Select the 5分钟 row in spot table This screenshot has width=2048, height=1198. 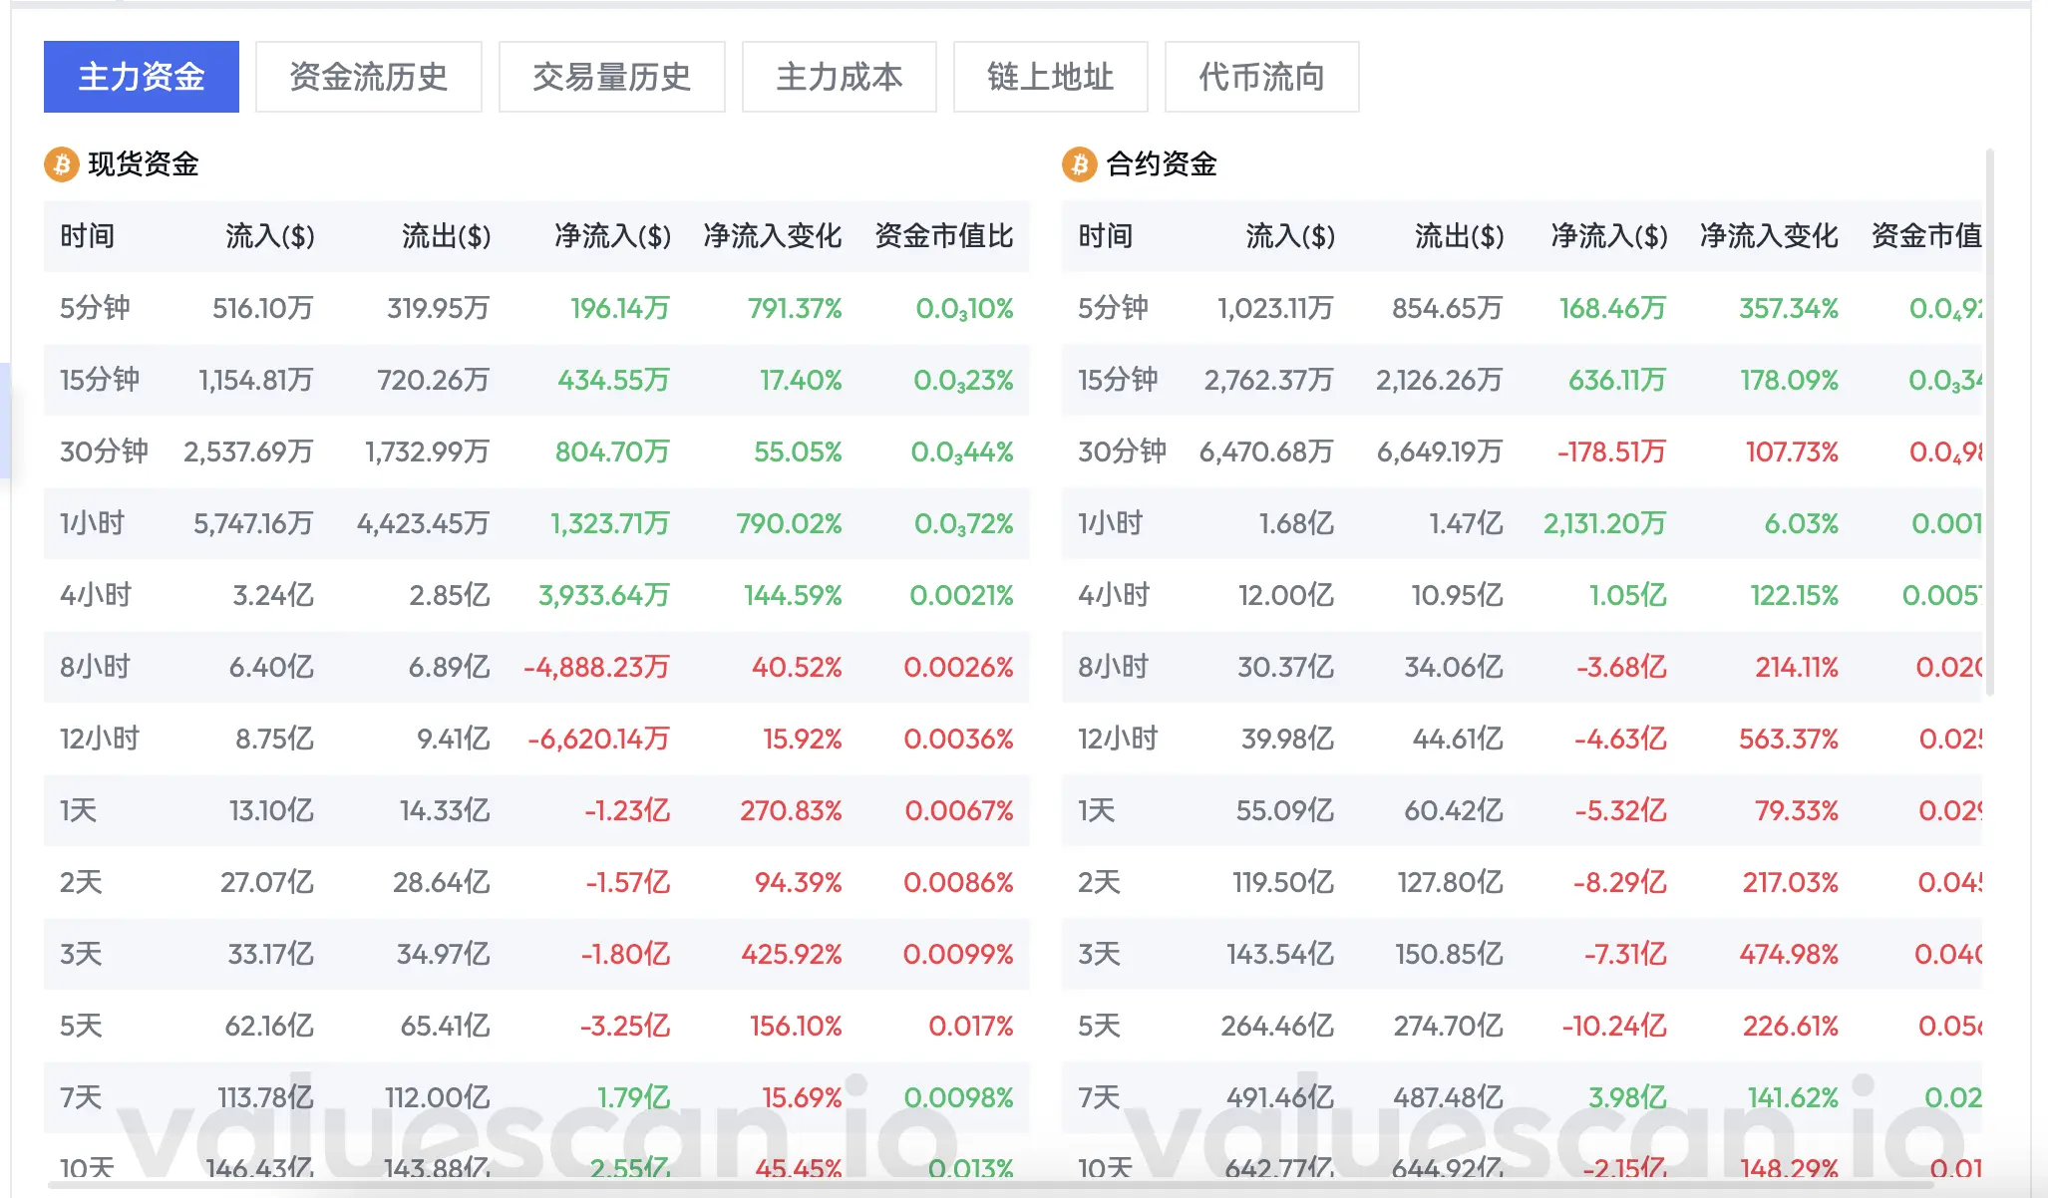[96, 308]
